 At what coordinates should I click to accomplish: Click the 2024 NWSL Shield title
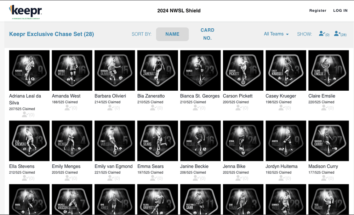[179, 11]
